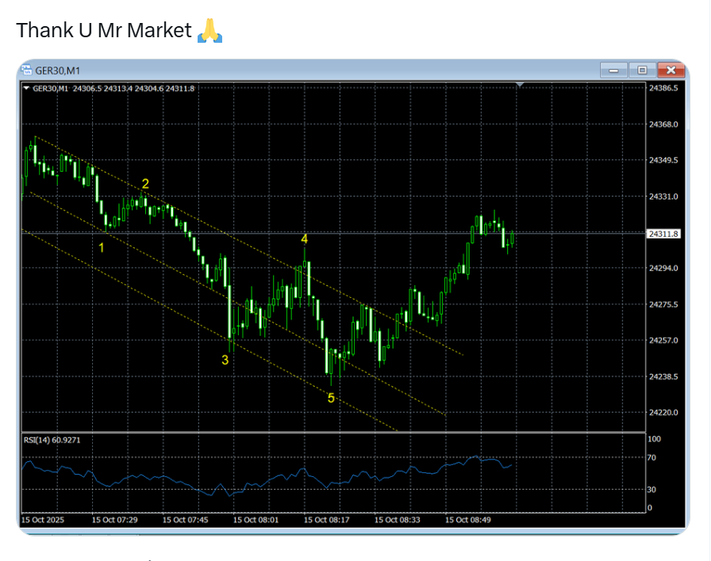711x561 pixels.
Task: Click the minimize icon on the chart window
Action: pyautogui.click(x=612, y=70)
